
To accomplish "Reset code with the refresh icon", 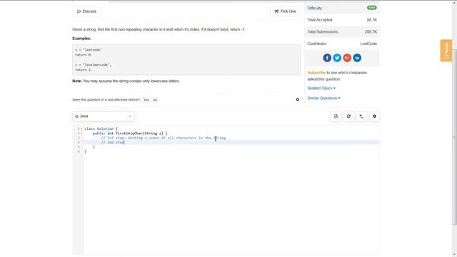I will 348,116.
